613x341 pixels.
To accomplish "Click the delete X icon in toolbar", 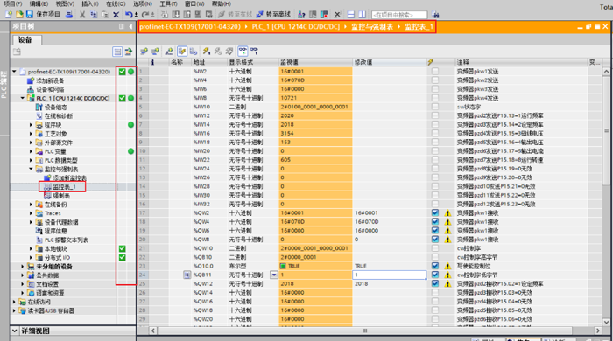I will pos(116,15).
